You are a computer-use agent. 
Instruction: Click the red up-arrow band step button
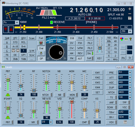coord(11,29)
